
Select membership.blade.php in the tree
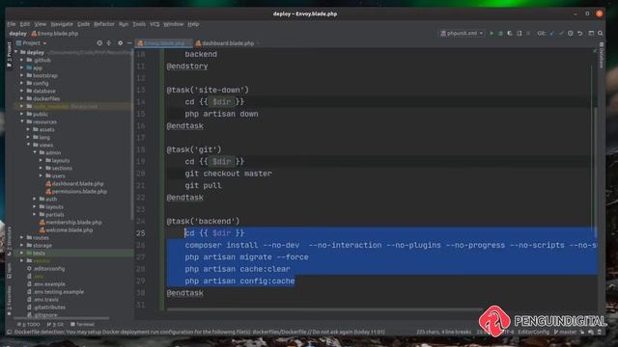coord(70,223)
